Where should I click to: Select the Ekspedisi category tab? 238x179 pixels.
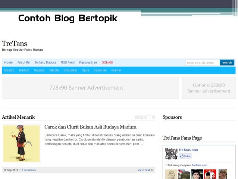[x=70, y=70]
